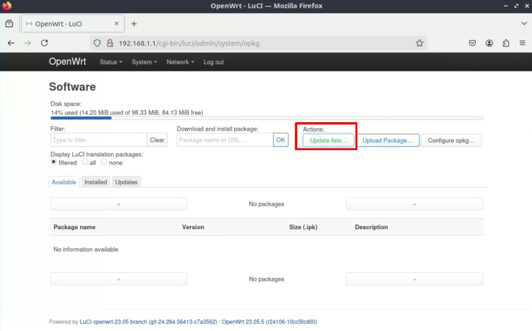Click the top previous page « button
The width and height of the screenshot is (532, 331).
(x=119, y=204)
